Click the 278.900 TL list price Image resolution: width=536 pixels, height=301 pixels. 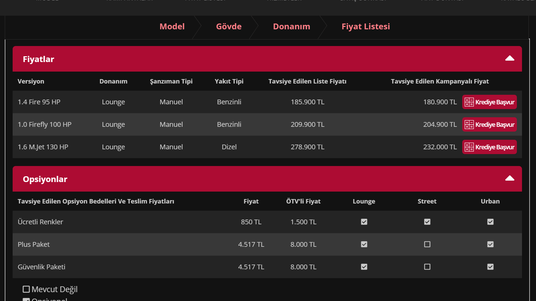click(x=308, y=147)
